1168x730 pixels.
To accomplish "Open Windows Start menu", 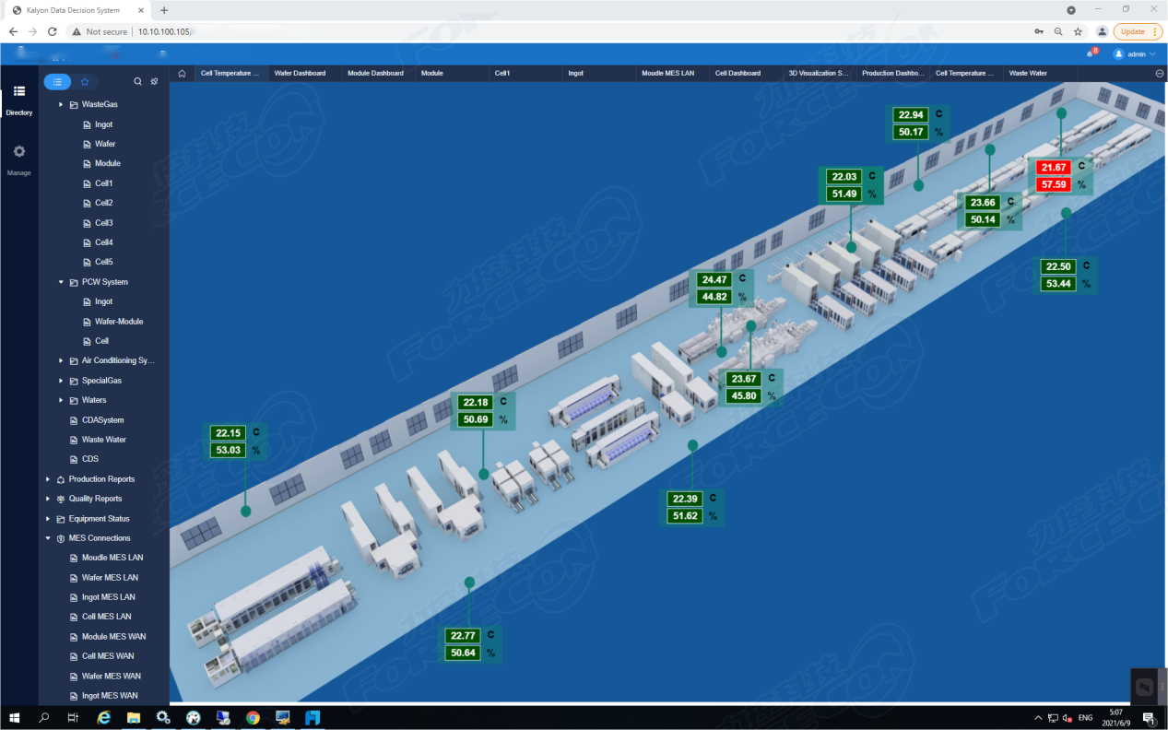I will (14, 717).
